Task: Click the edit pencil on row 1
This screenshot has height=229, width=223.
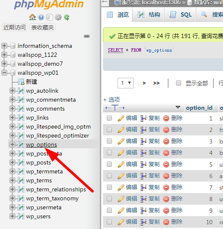Action: click(x=121, y=118)
